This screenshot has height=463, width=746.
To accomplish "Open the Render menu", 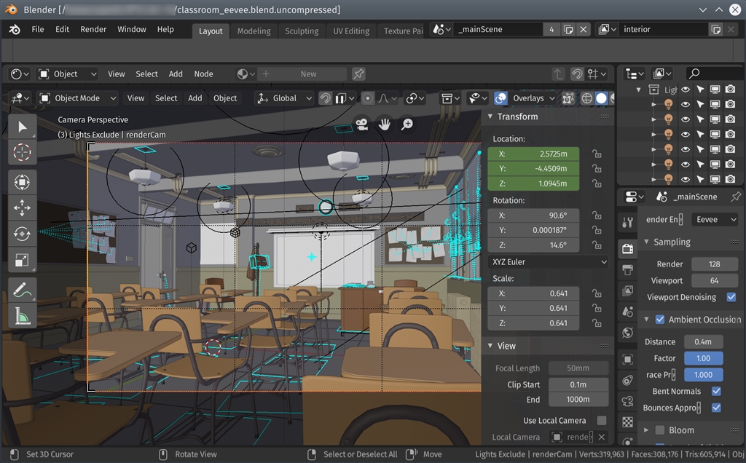I will tap(93, 30).
